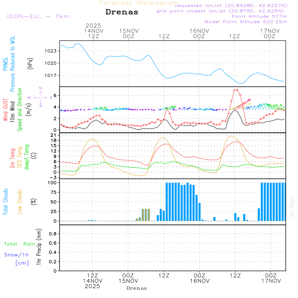This screenshot has height=298, width=298.
Task: Select the "Forecast Meteogram" heading text
Action: (x=139, y=3)
